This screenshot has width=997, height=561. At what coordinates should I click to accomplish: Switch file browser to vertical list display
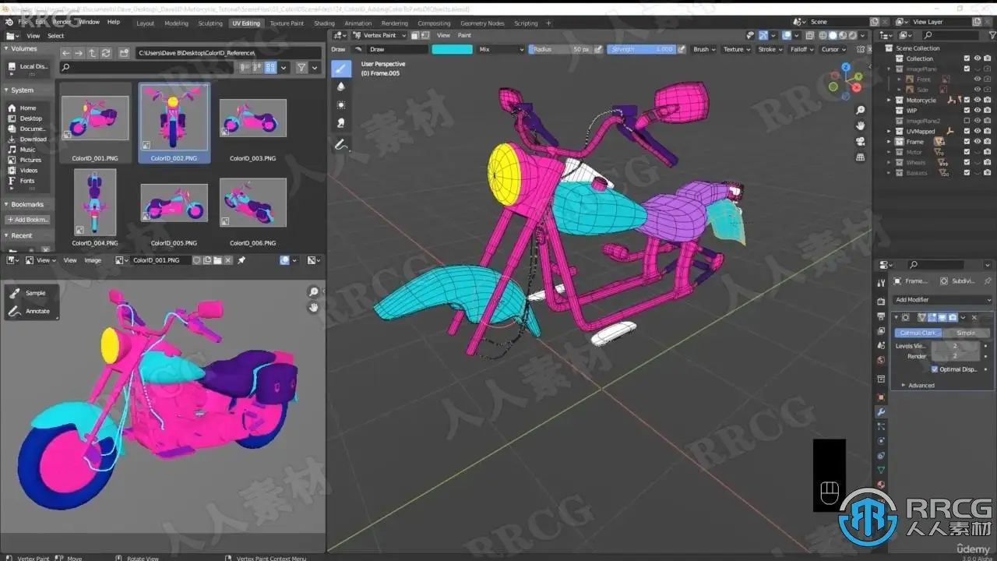point(245,68)
